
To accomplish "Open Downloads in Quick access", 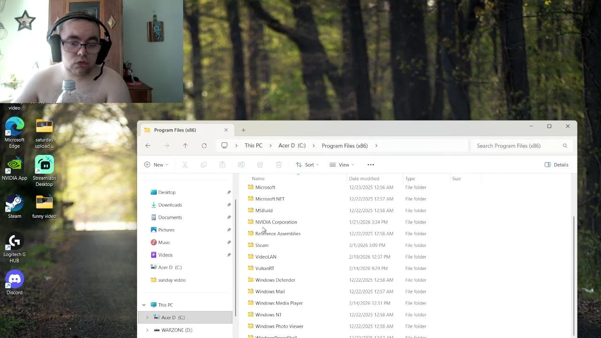I will click(170, 205).
